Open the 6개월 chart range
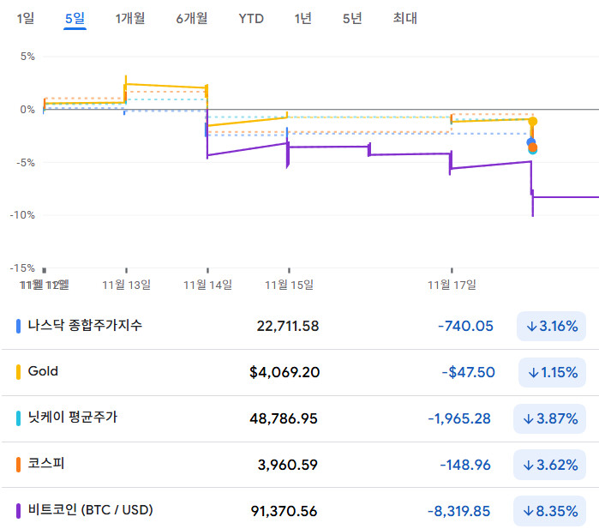Viewport: 599px width, 529px height. point(192,18)
